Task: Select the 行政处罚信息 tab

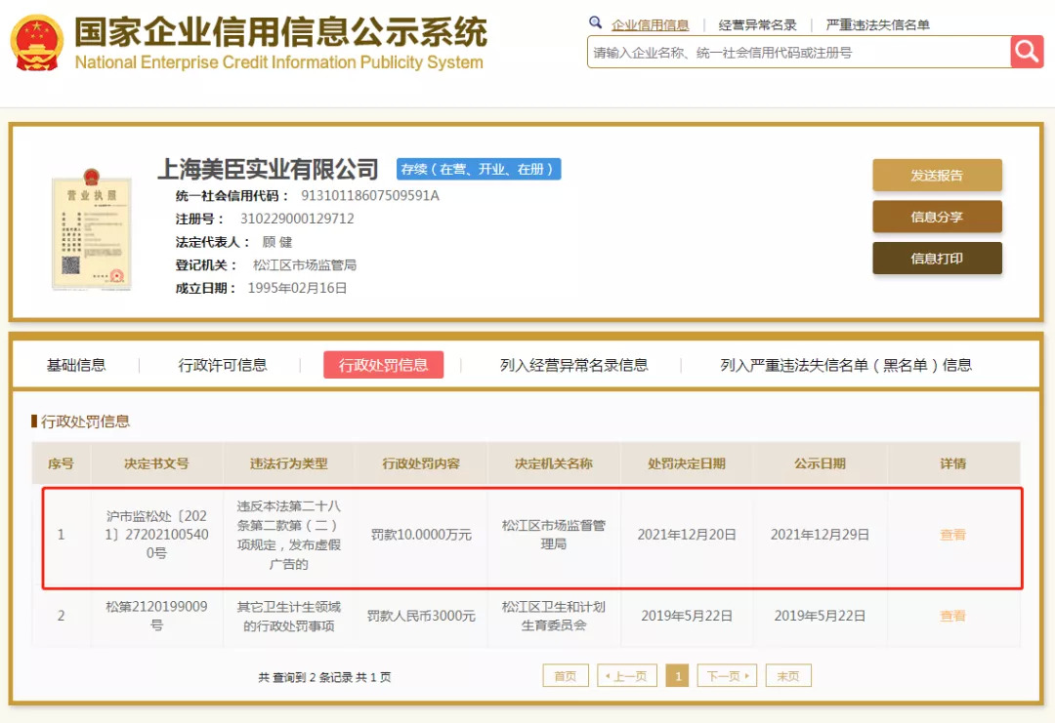Action: [x=383, y=365]
